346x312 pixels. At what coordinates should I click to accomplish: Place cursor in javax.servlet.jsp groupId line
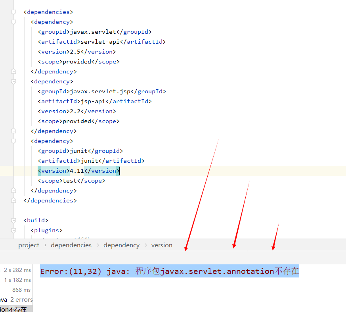[101, 91]
